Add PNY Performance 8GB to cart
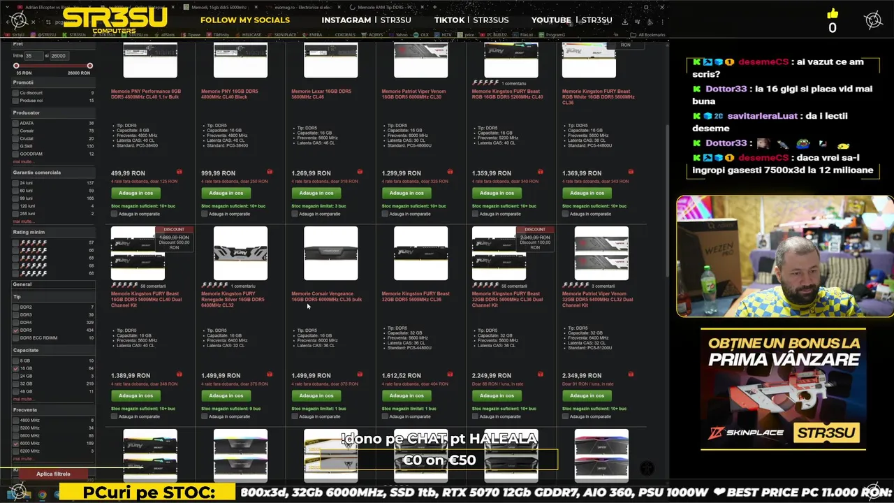Image resolution: width=894 pixels, height=503 pixels. [135, 193]
